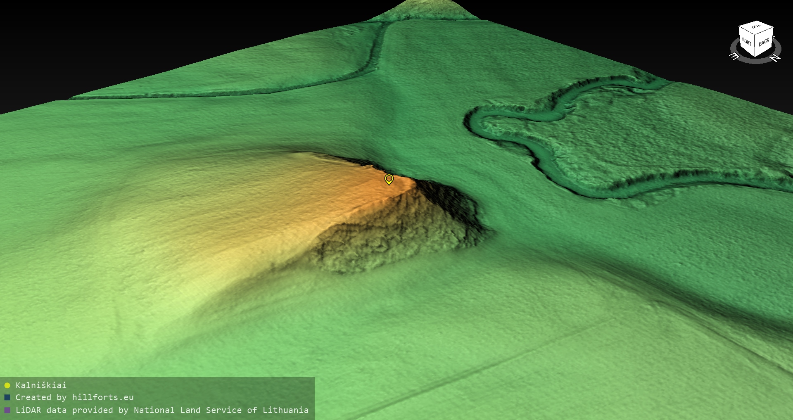
Task: Click the top face of the view cube
Action: point(756,27)
